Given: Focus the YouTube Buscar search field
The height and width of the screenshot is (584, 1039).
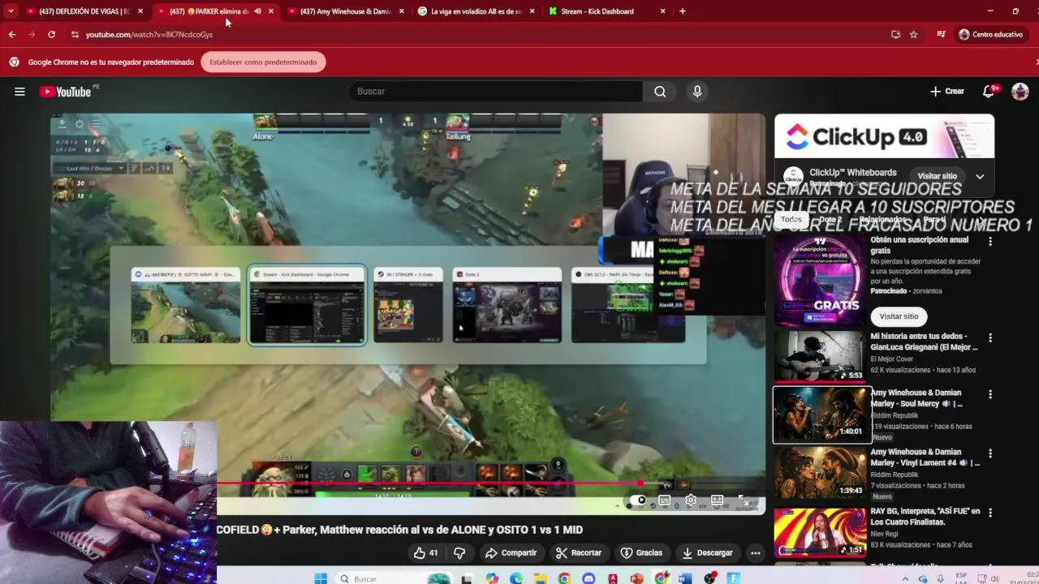Looking at the screenshot, I should pos(496,92).
